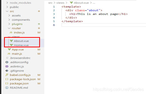Open the package.json file
The width and height of the screenshot is (146, 94).
pyautogui.click(x=19, y=83)
